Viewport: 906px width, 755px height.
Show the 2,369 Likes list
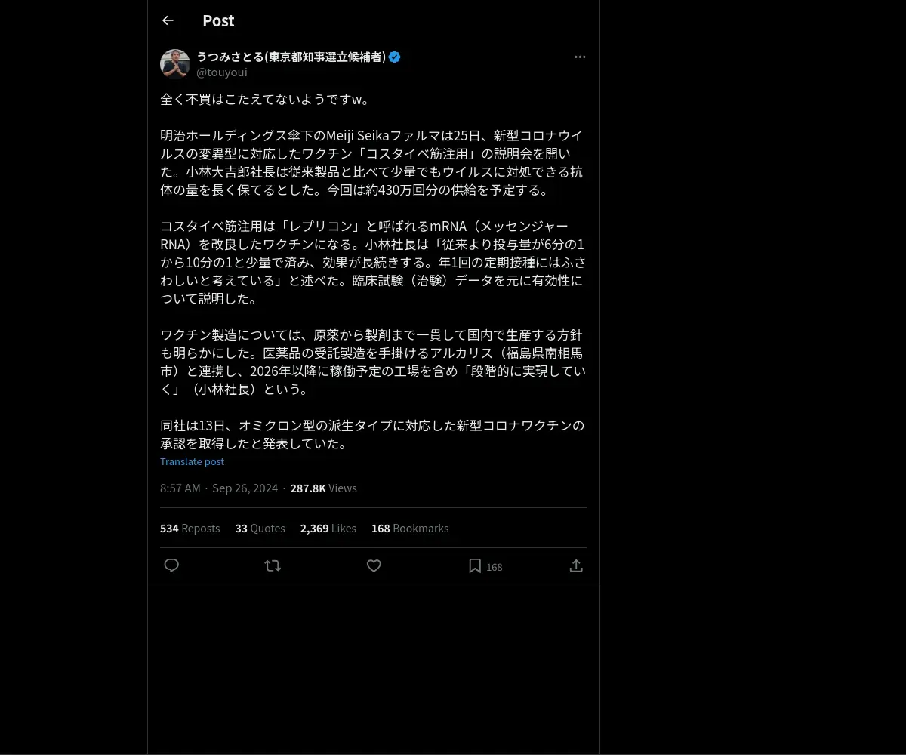pos(328,528)
